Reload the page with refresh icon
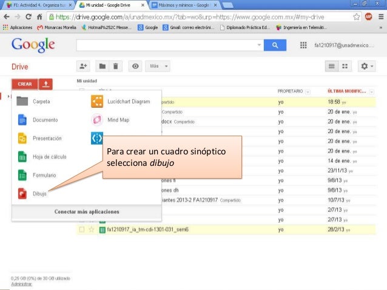Viewport: 387px width, 290px height. (29, 17)
